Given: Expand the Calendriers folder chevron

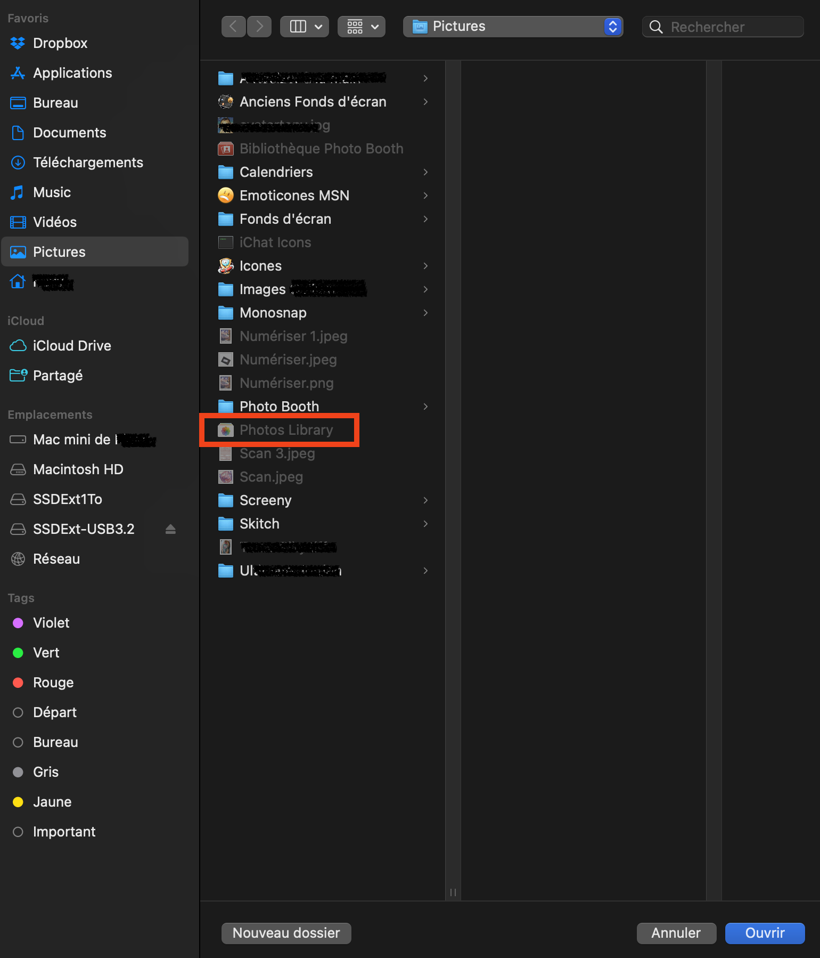Looking at the screenshot, I should point(425,172).
